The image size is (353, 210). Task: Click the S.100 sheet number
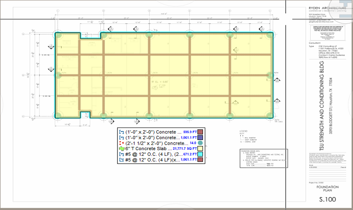[x=328, y=199]
